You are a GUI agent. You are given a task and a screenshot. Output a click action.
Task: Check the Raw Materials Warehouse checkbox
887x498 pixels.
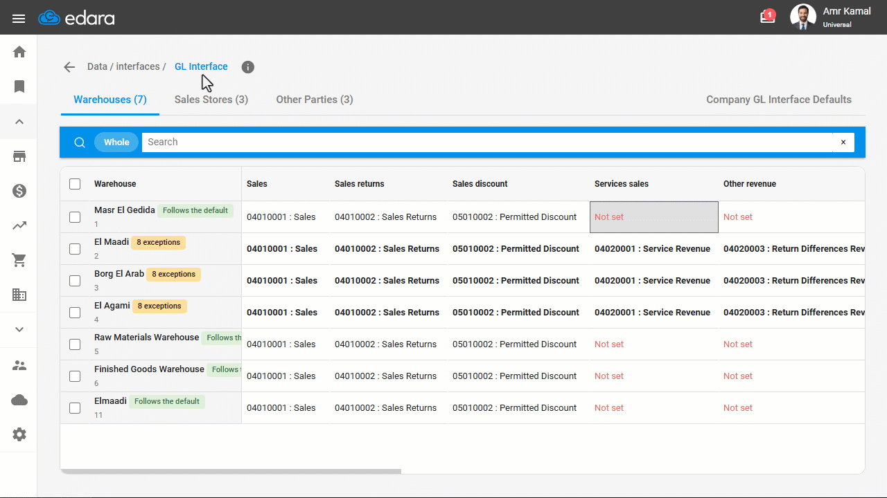(75, 344)
